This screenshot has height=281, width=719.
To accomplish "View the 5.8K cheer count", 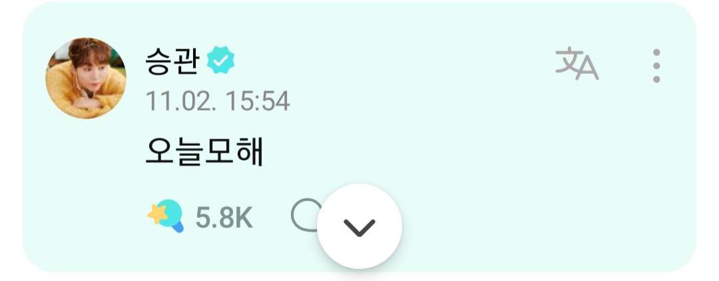I will pyautogui.click(x=224, y=218).
